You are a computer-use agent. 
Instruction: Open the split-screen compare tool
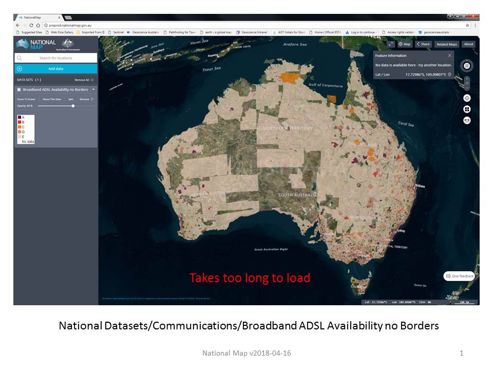pyautogui.click(x=467, y=109)
